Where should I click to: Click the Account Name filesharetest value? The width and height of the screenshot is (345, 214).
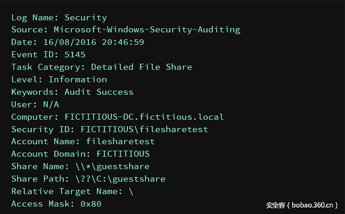pos(120,141)
